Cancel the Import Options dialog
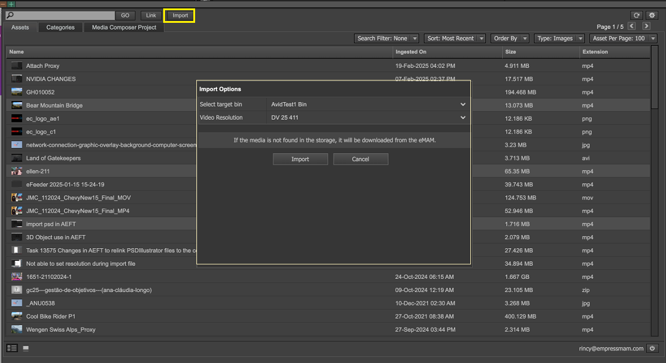 point(361,159)
